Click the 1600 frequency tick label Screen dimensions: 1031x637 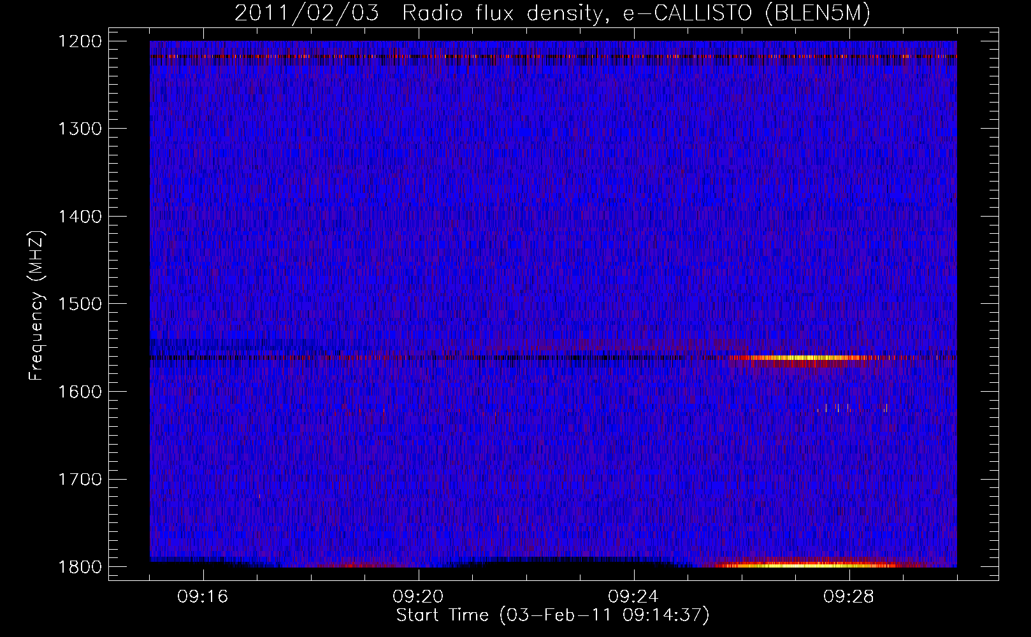click(80, 392)
